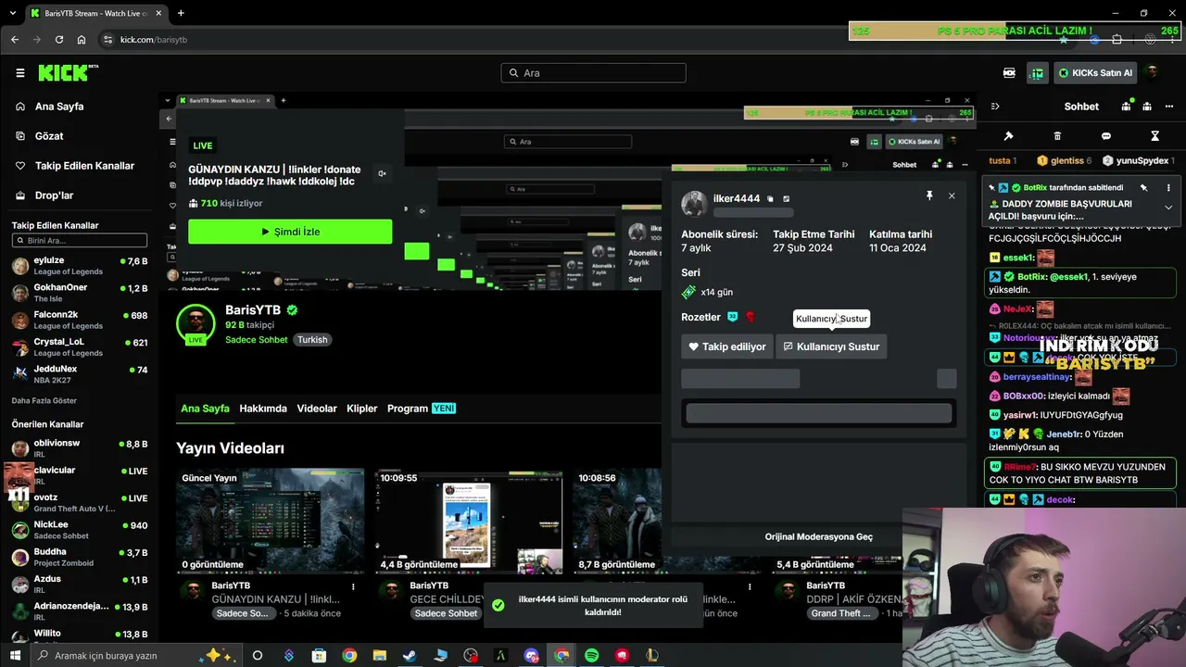Open video options for GÜNAYDIN KANZU video
Viewport: 1186px width, 667px height.
pyautogui.click(x=353, y=586)
